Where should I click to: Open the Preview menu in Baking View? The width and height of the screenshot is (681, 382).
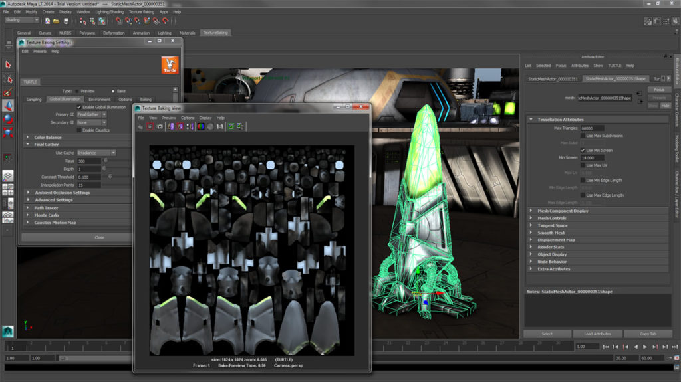pyautogui.click(x=169, y=118)
